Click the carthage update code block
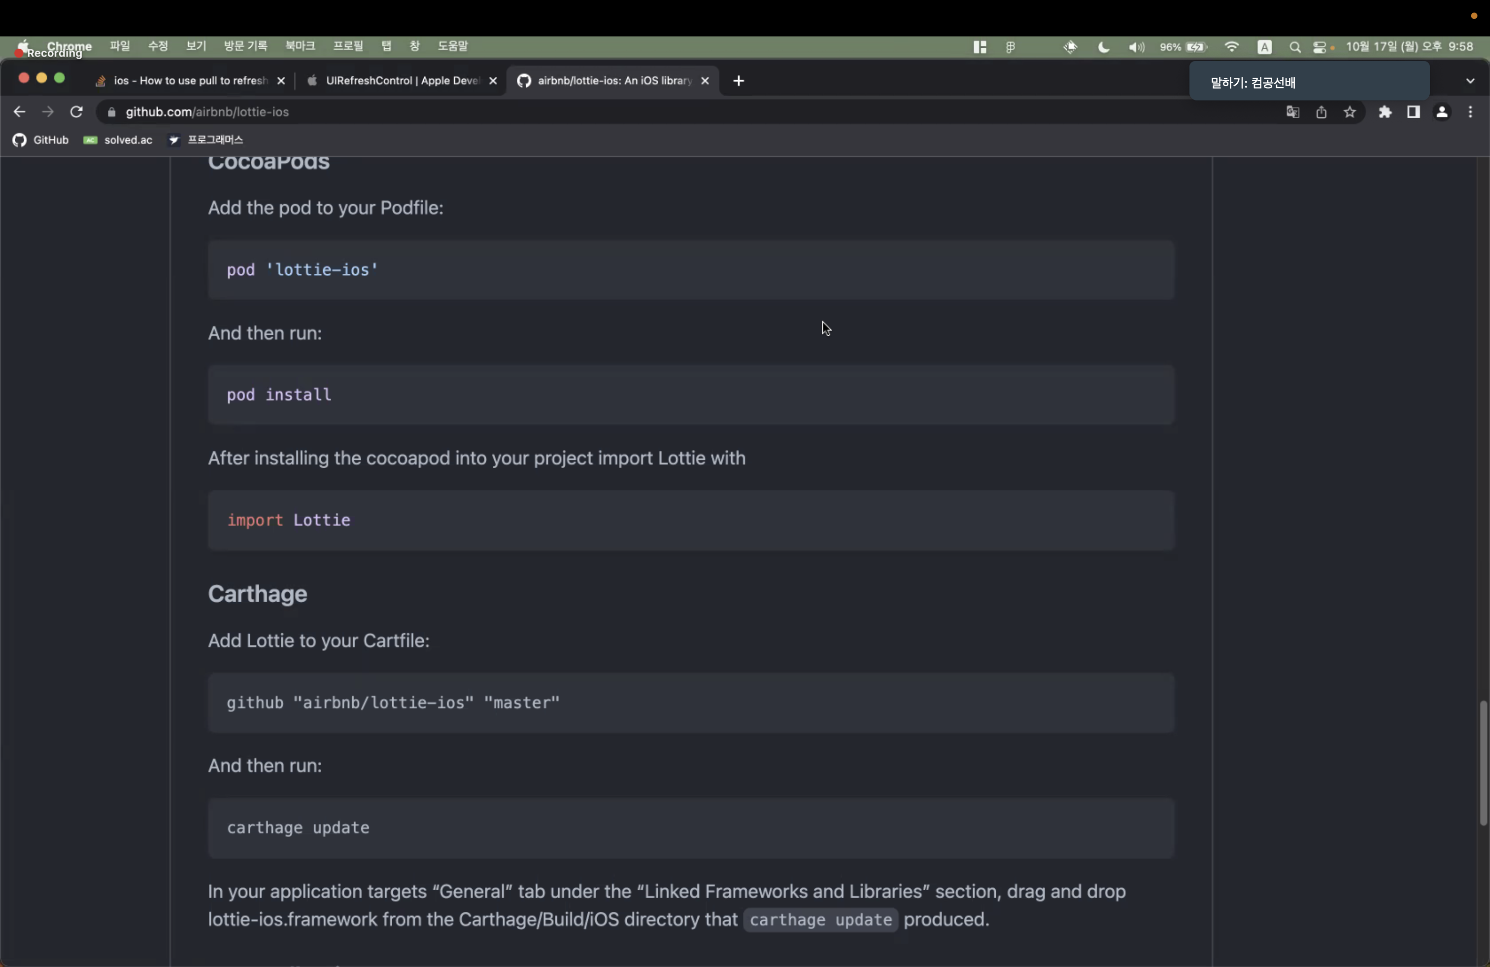This screenshot has height=967, width=1490. coord(691,828)
